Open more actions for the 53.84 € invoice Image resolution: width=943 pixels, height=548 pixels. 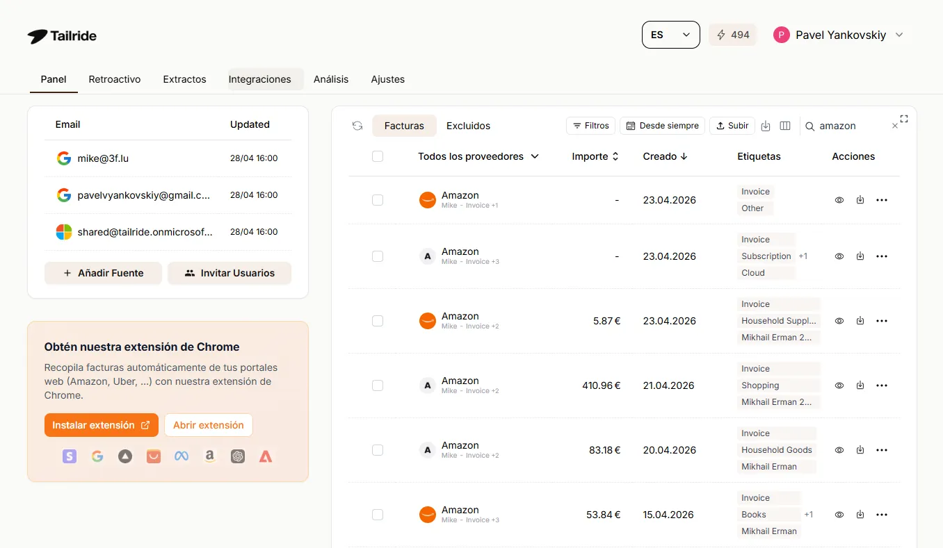click(882, 515)
